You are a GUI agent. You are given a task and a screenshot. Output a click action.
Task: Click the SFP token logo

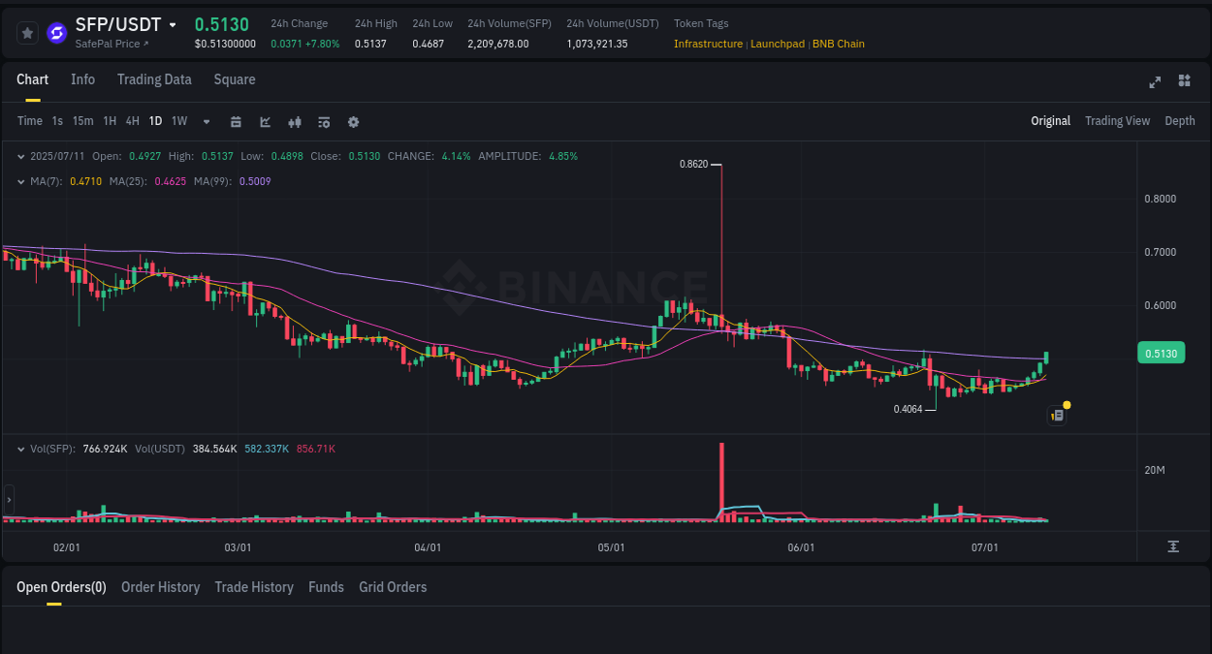click(55, 32)
